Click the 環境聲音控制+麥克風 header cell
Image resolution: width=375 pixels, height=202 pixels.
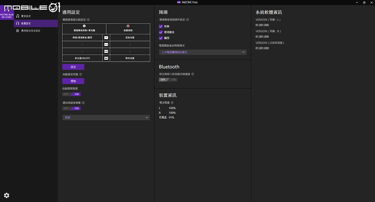pyautogui.click(x=84, y=29)
